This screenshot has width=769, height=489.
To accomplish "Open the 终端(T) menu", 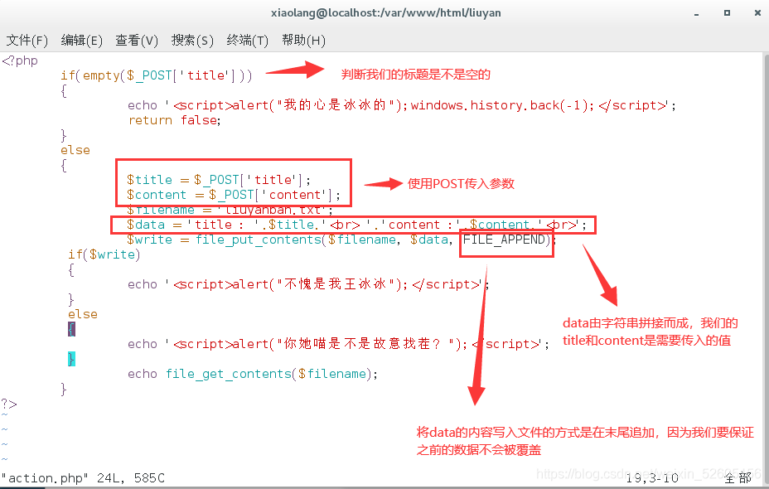I will 248,41.
